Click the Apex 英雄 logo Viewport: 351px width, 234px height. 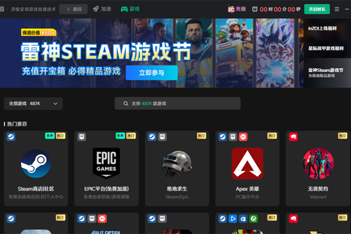tap(247, 163)
